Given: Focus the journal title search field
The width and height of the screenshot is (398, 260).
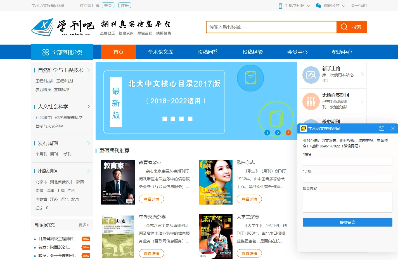Looking at the screenshot, I should coord(272,27).
